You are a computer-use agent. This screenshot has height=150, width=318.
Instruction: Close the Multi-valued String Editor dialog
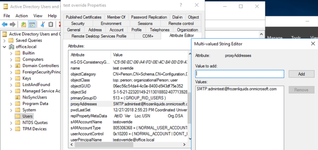tap(313, 44)
